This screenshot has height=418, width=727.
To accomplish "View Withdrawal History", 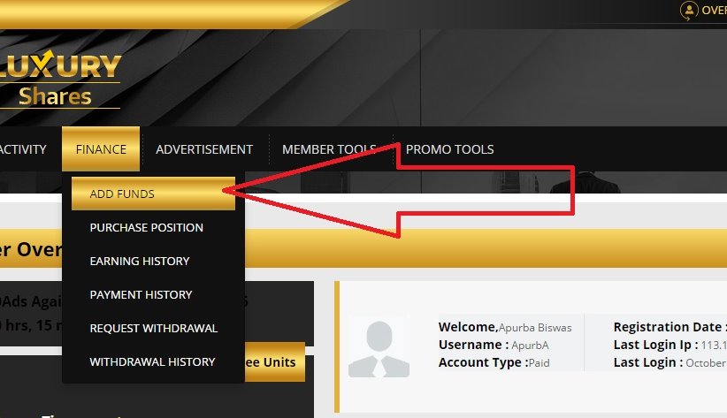I will 152,362.
